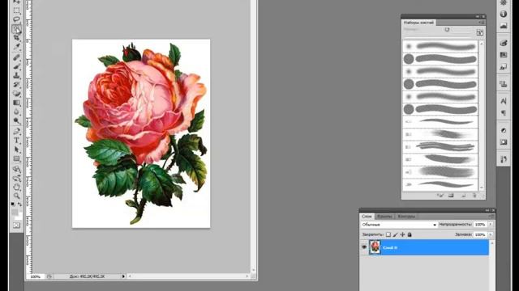Toggle the Brush panel button beside size slider

479,32
